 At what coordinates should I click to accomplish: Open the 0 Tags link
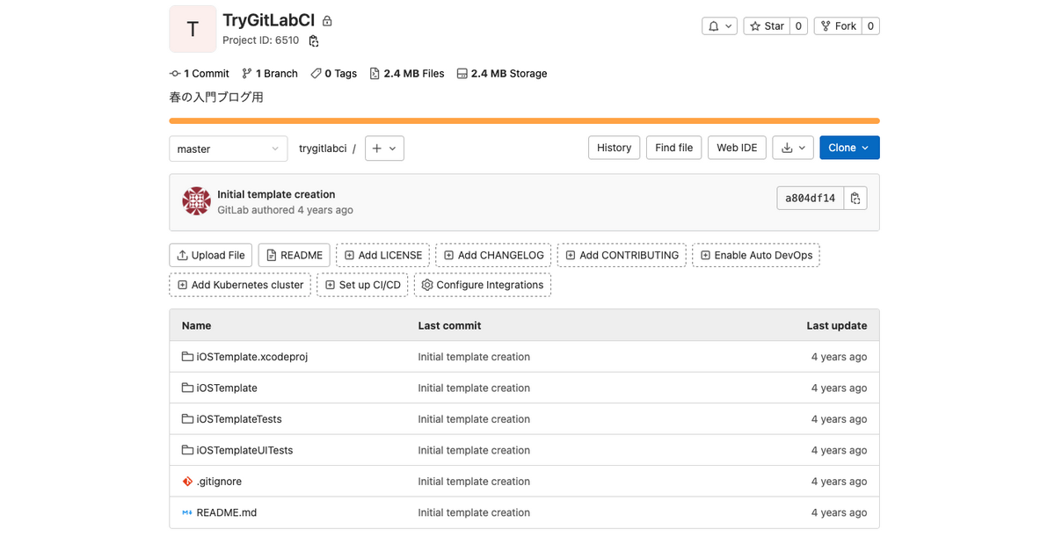[x=334, y=74]
